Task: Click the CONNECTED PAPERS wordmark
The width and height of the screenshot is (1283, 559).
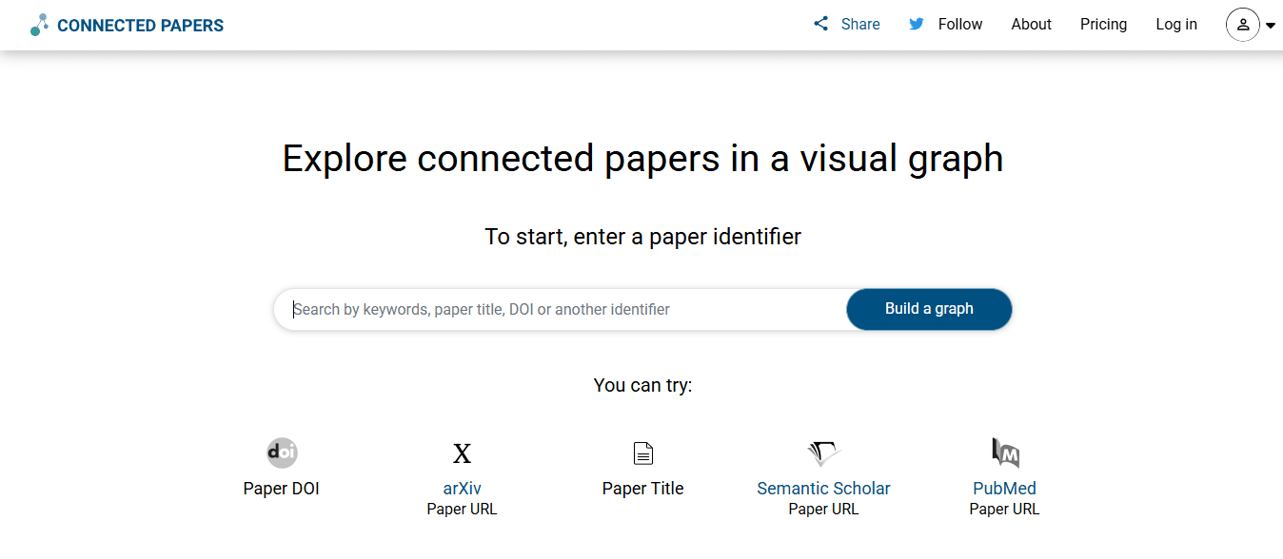Action: pyautogui.click(x=139, y=25)
